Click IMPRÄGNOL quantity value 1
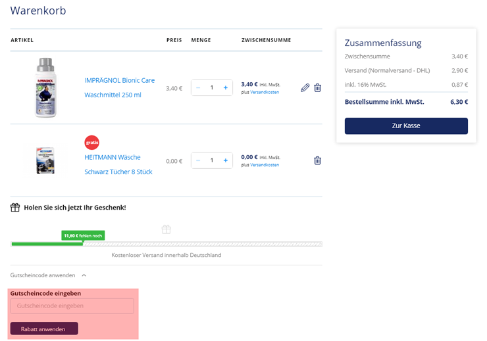487x341 pixels. [212, 88]
